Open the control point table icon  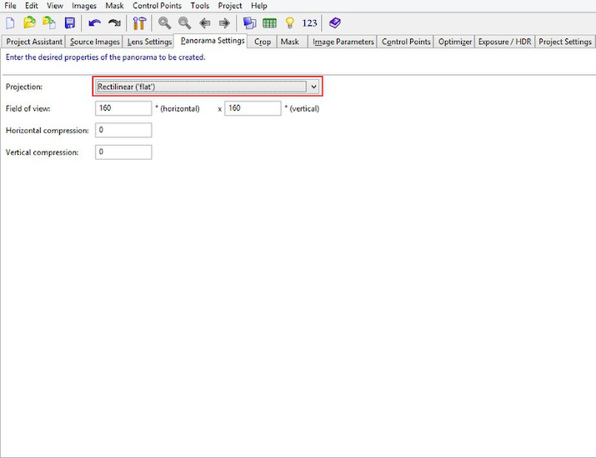pyautogui.click(x=269, y=23)
